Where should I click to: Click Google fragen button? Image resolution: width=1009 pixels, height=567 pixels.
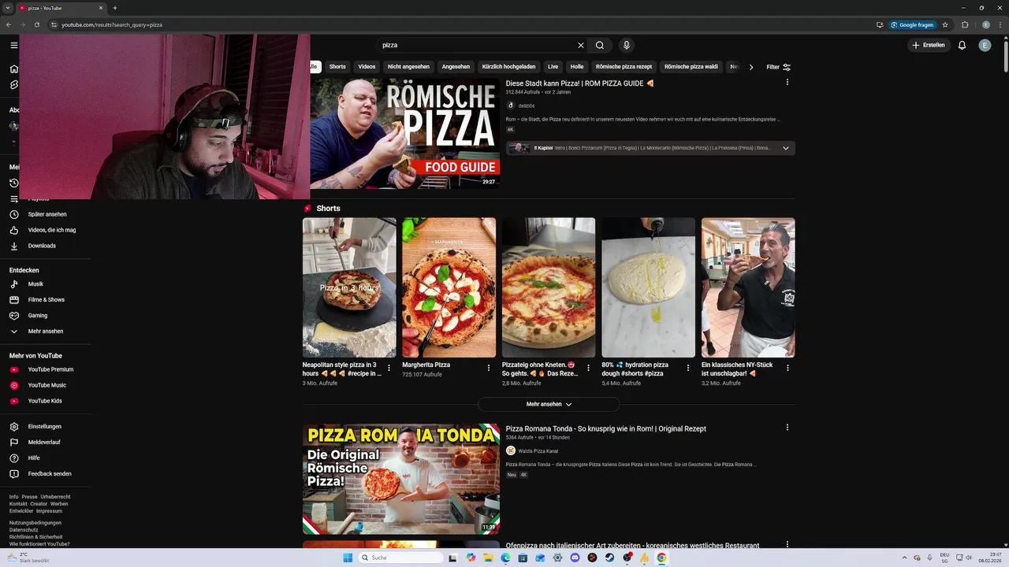coord(913,24)
